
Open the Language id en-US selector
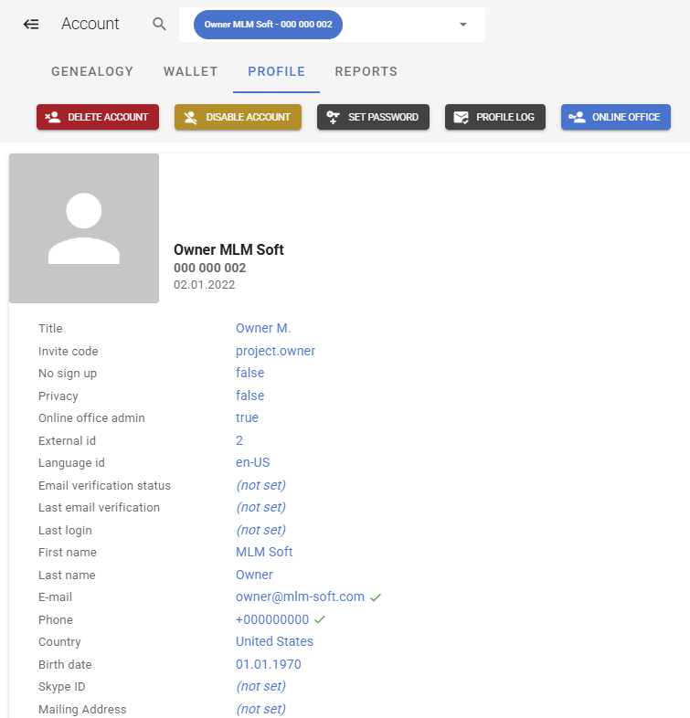coord(252,462)
